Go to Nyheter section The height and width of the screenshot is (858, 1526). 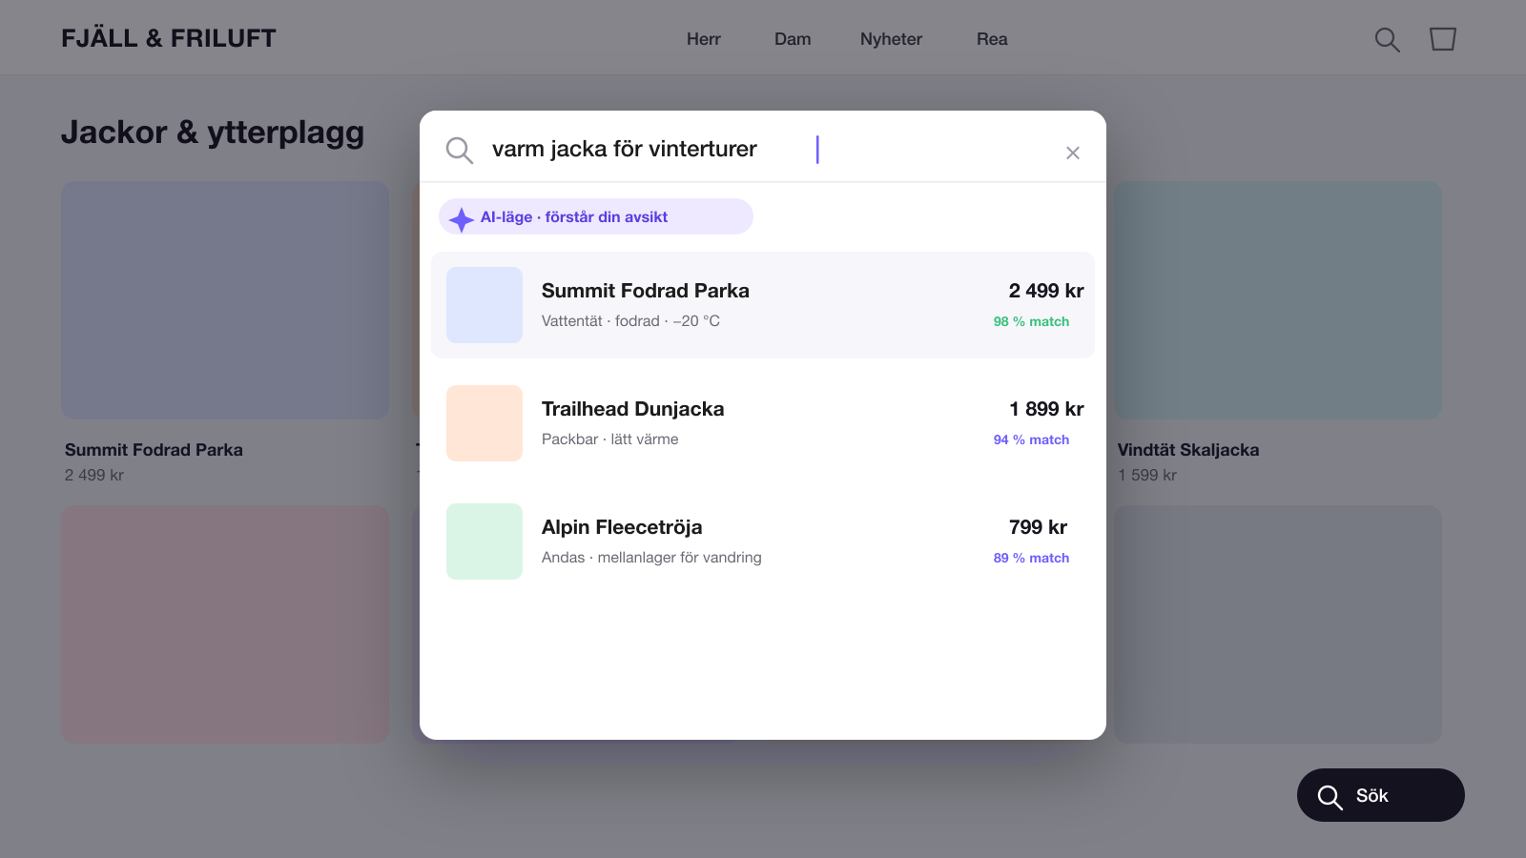coord(891,39)
